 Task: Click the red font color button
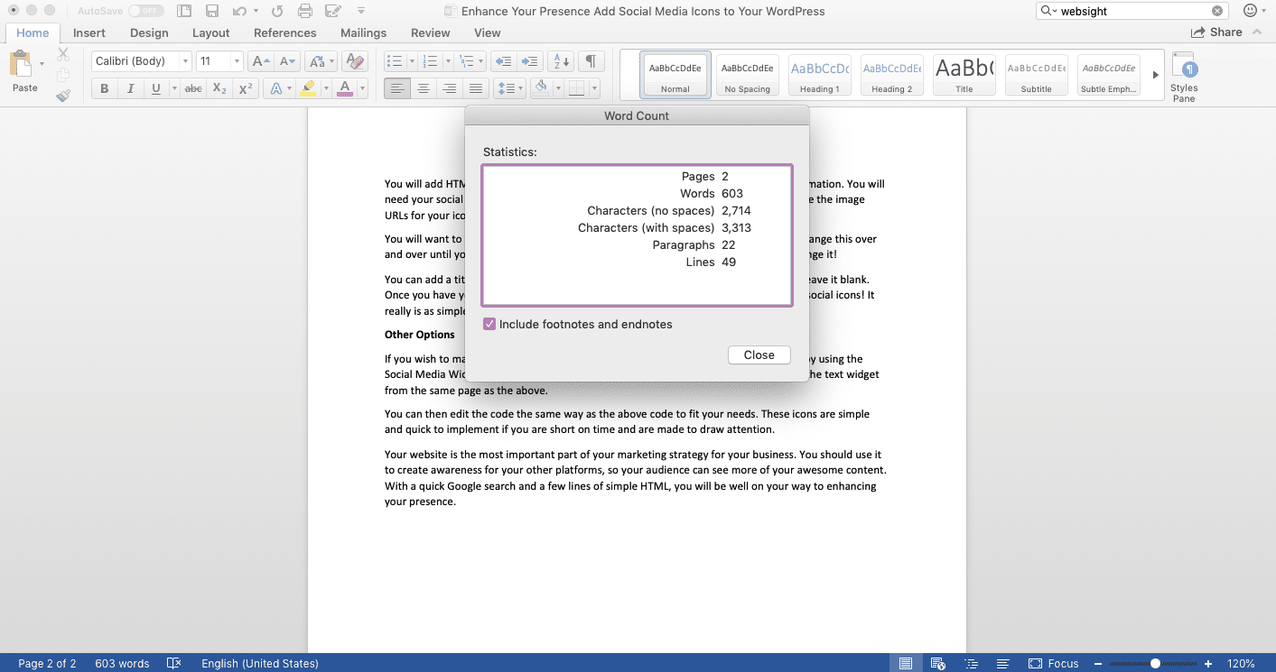click(344, 88)
